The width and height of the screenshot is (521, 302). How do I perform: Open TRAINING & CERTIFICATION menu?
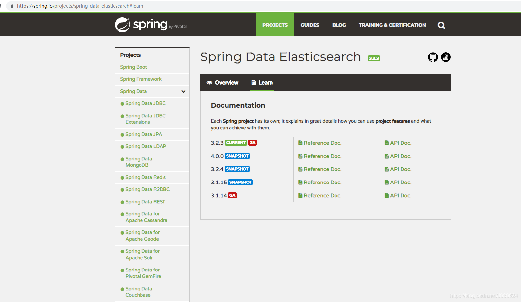[x=392, y=25]
